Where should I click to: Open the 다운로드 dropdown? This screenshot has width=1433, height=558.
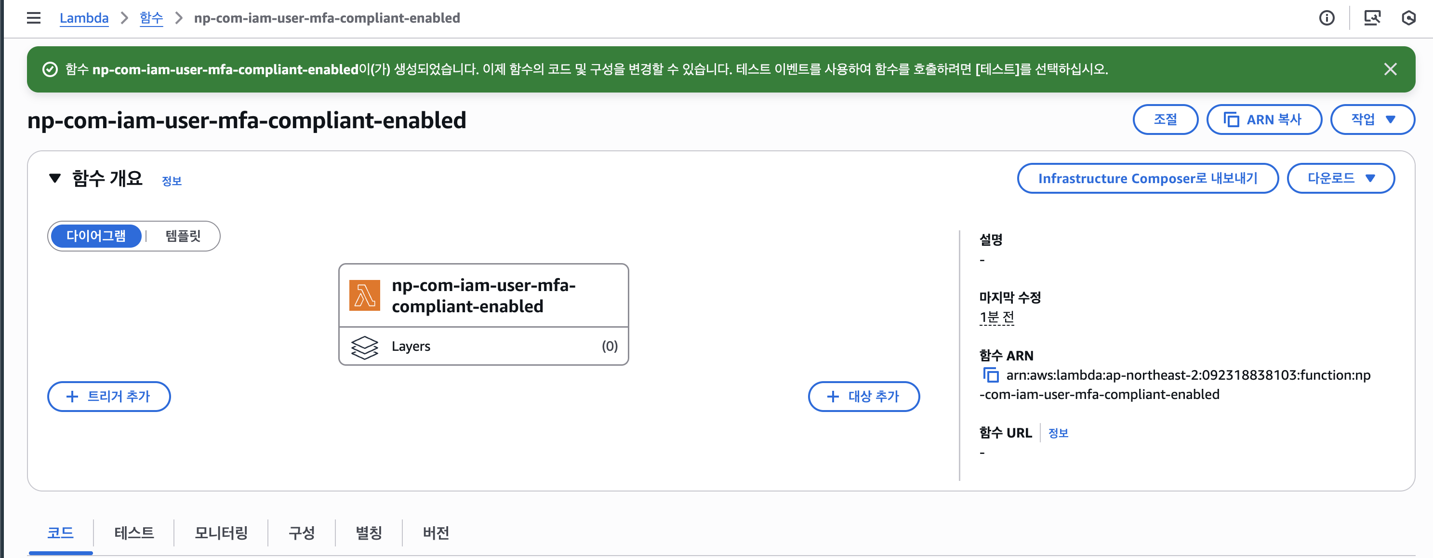(1340, 178)
